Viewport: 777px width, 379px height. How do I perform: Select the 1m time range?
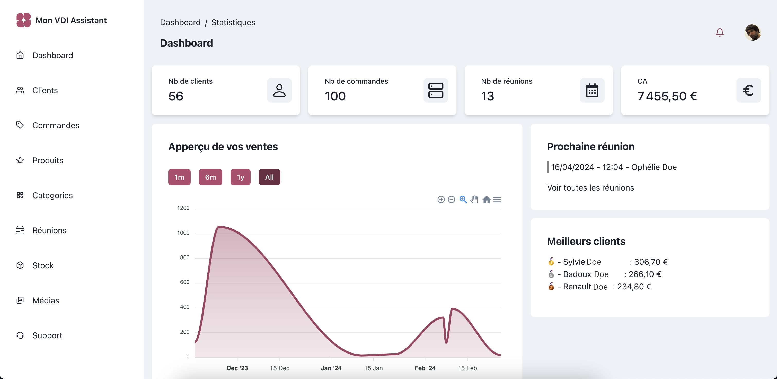[x=179, y=177]
